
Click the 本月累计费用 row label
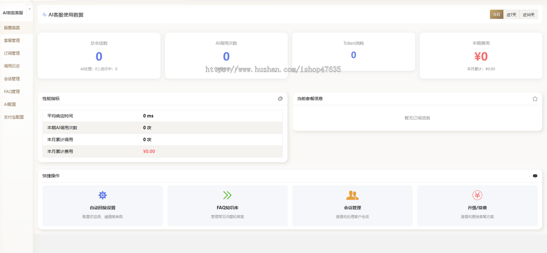click(x=60, y=151)
